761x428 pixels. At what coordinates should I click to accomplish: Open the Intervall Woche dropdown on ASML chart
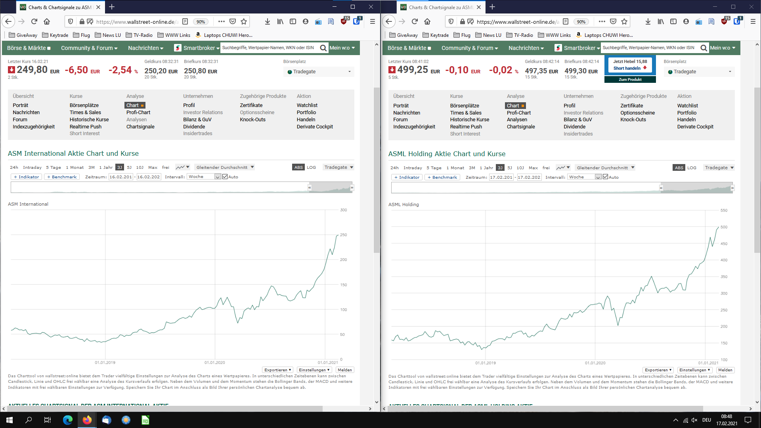point(584,177)
